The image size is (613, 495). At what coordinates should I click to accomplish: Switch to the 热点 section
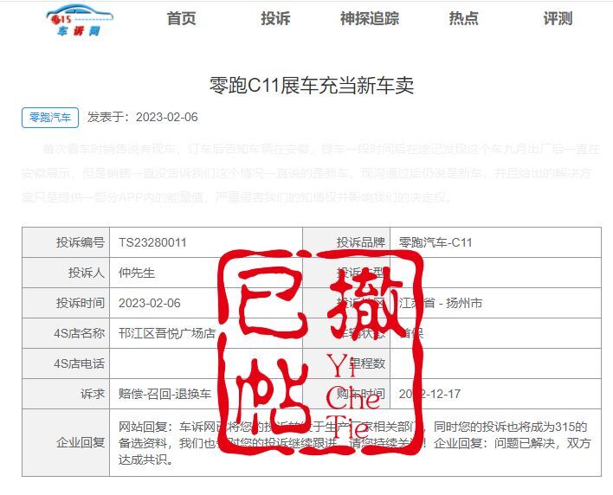463,19
